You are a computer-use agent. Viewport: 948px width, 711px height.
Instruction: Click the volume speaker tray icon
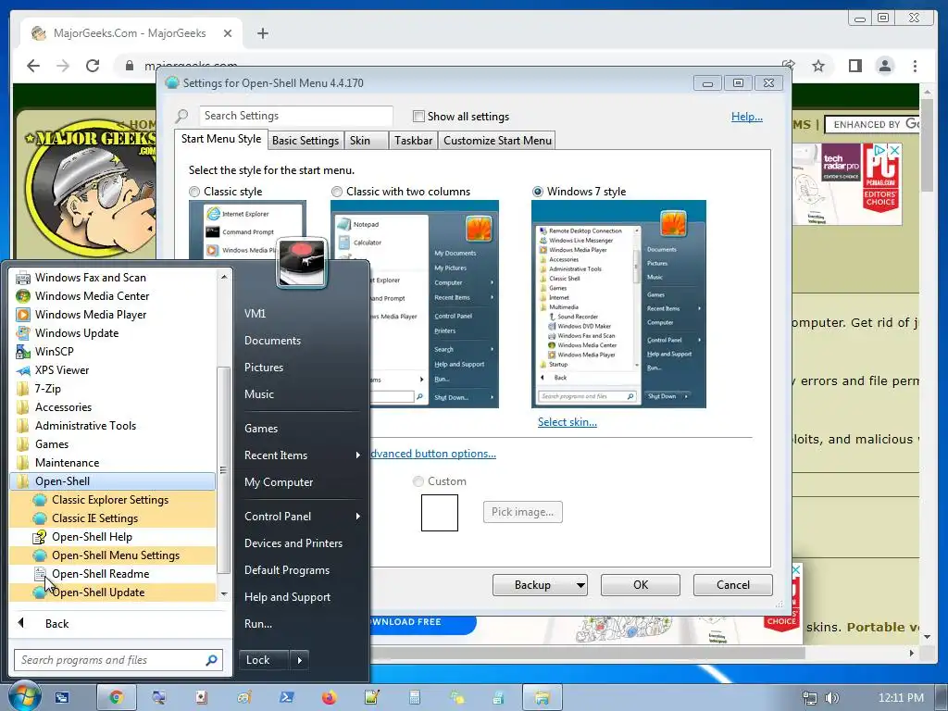click(x=832, y=698)
